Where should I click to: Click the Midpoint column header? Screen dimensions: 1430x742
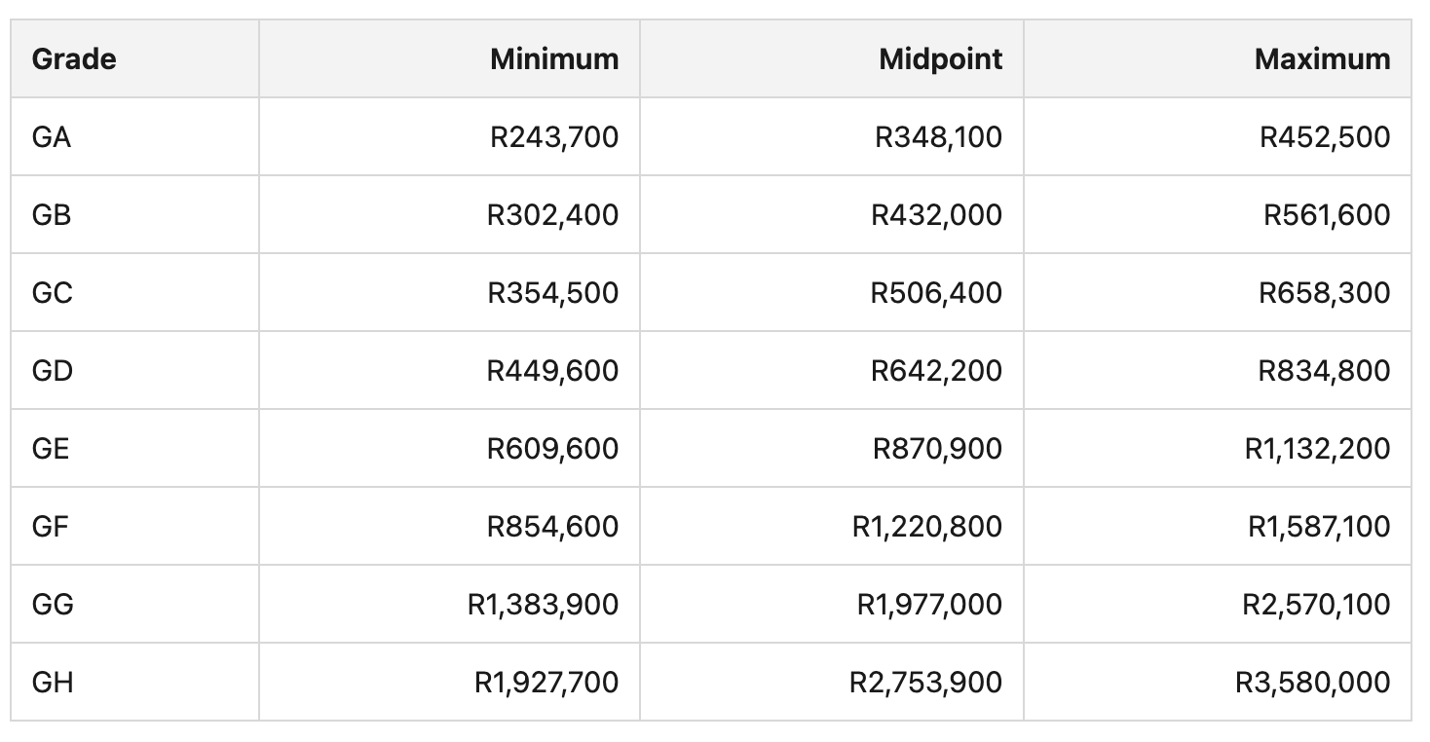(940, 59)
